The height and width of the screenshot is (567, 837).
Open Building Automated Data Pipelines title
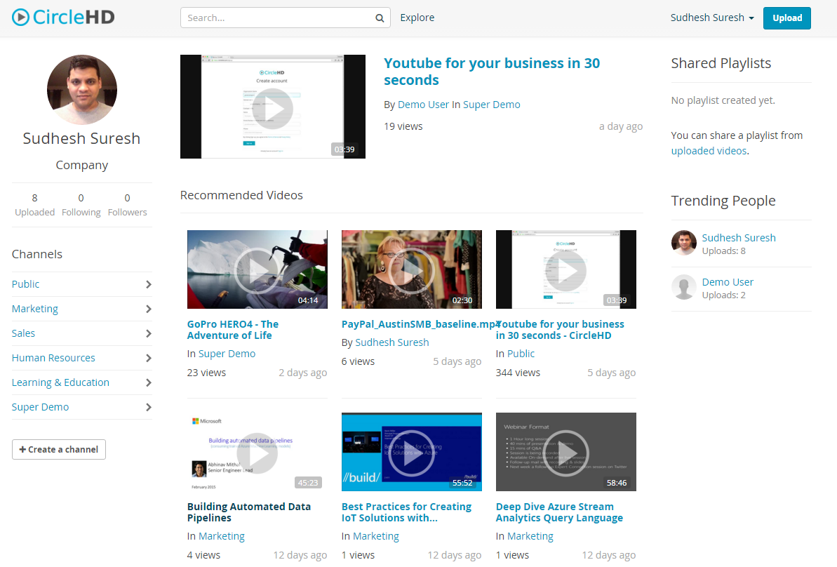[x=249, y=512]
